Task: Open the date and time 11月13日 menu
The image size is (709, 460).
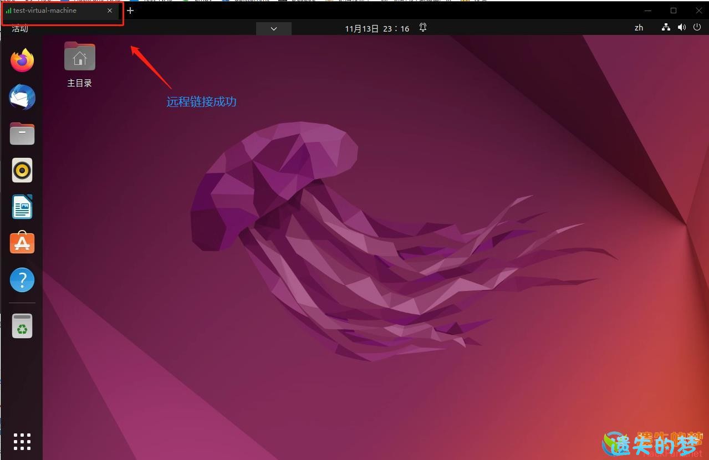Action: click(x=377, y=28)
